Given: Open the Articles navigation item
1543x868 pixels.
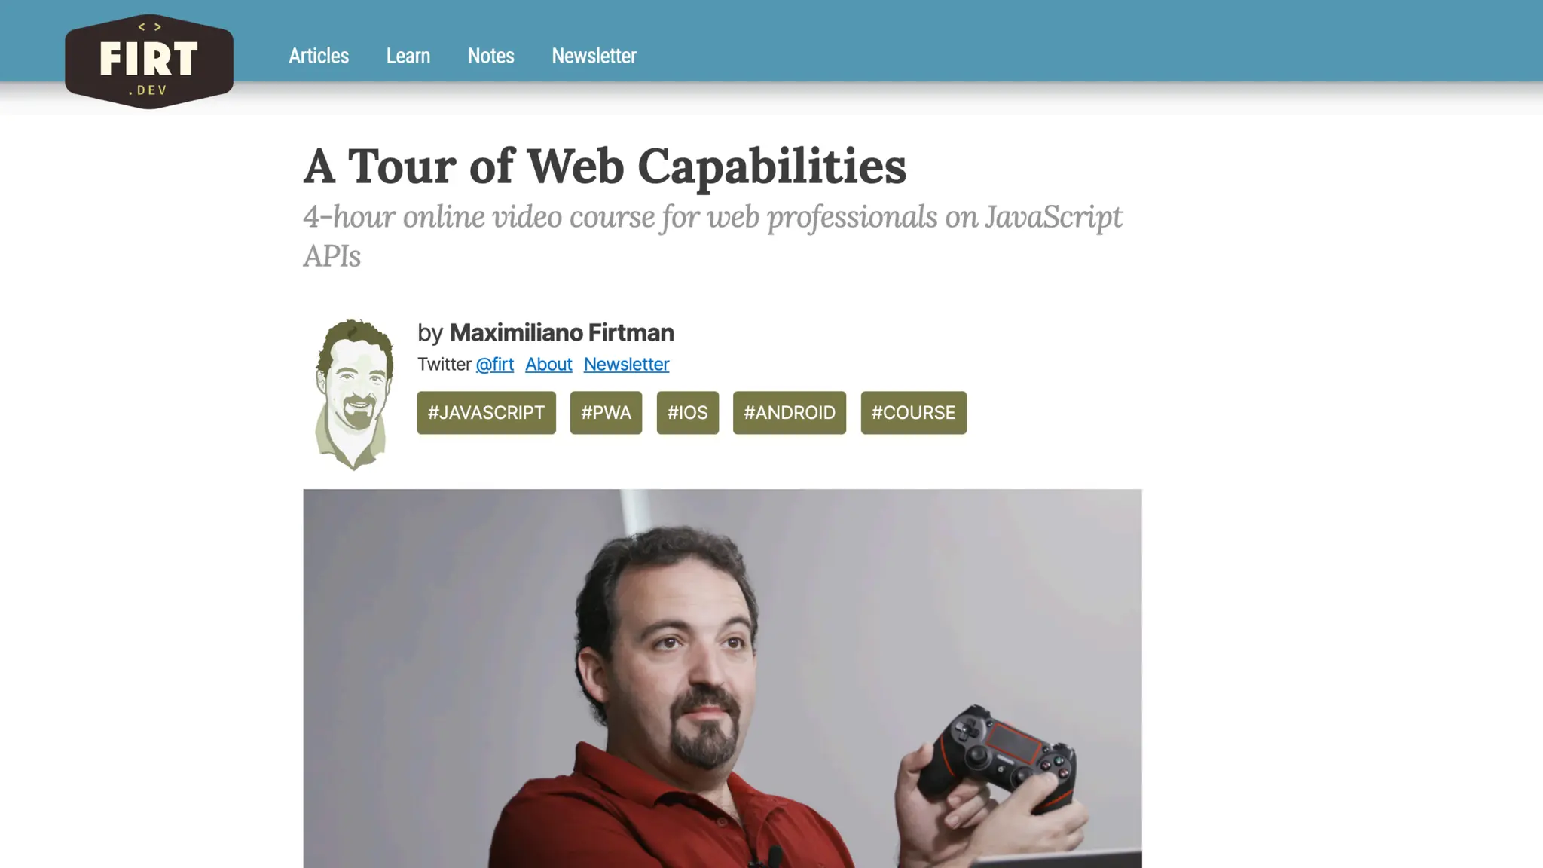Looking at the screenshot, I should coord(319,56).
